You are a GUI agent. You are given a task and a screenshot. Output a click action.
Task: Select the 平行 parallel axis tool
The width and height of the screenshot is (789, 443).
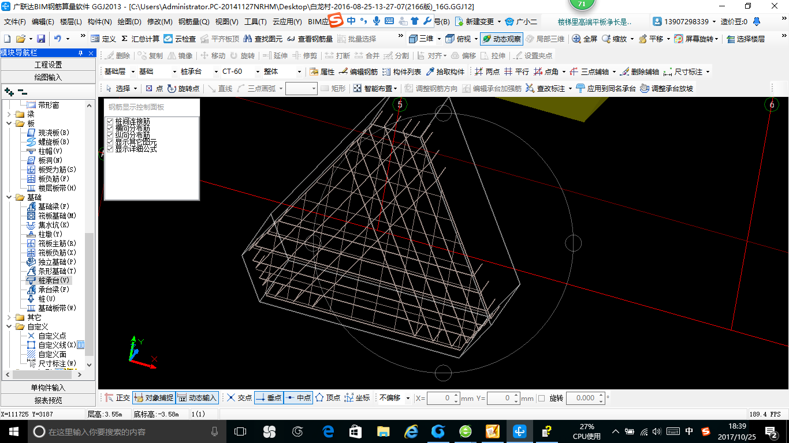pos(516,72)
